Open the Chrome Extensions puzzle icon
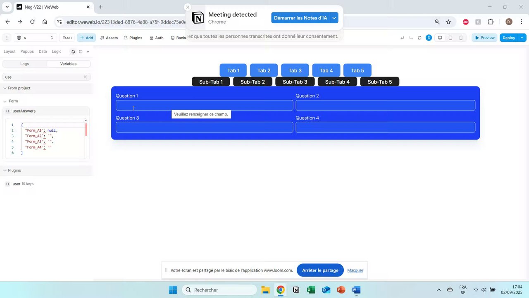 [491, 22]
